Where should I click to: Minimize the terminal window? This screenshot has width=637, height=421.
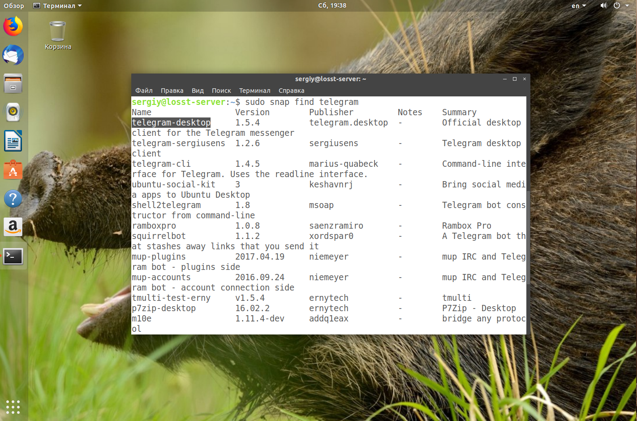coord(505,79)
